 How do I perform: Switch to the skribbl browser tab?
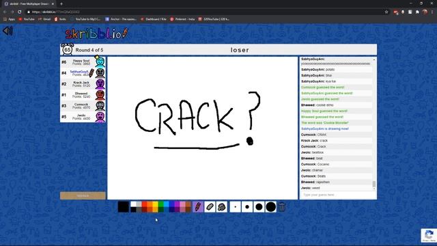[29, 4]
